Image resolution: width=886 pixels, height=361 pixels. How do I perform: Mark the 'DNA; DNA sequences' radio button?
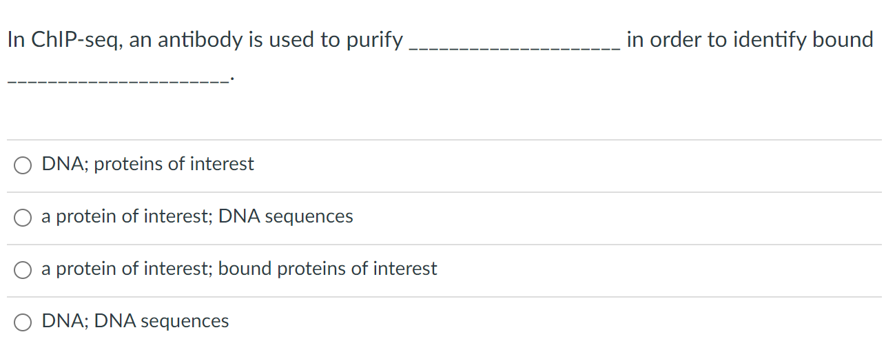click(x=23, y=322)
